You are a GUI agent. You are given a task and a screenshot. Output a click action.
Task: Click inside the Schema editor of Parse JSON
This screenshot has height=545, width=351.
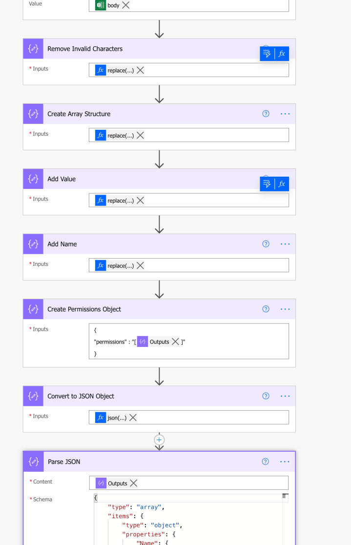click(171, 517)
